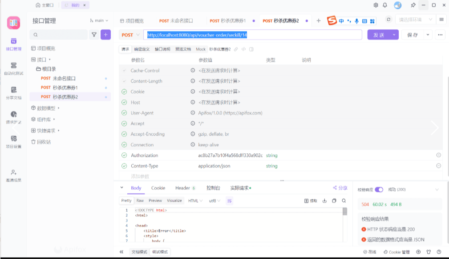This screenshot has width=449, height=259.
Task: Uncheck the Authorization header row
Action: click(124, 155)
